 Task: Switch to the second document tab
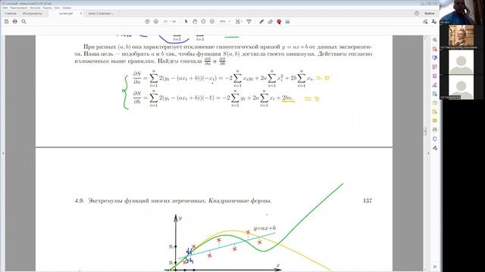[x=101, y=14]
